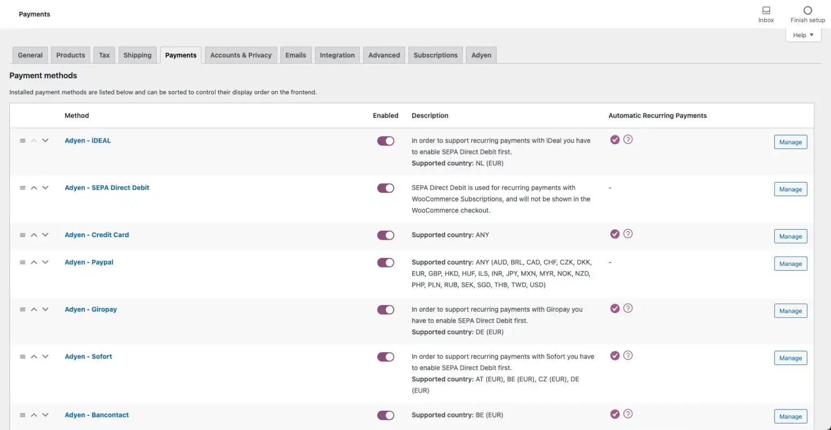Click the recurring checkmark icon for Bancontact

tap(615, 414)
